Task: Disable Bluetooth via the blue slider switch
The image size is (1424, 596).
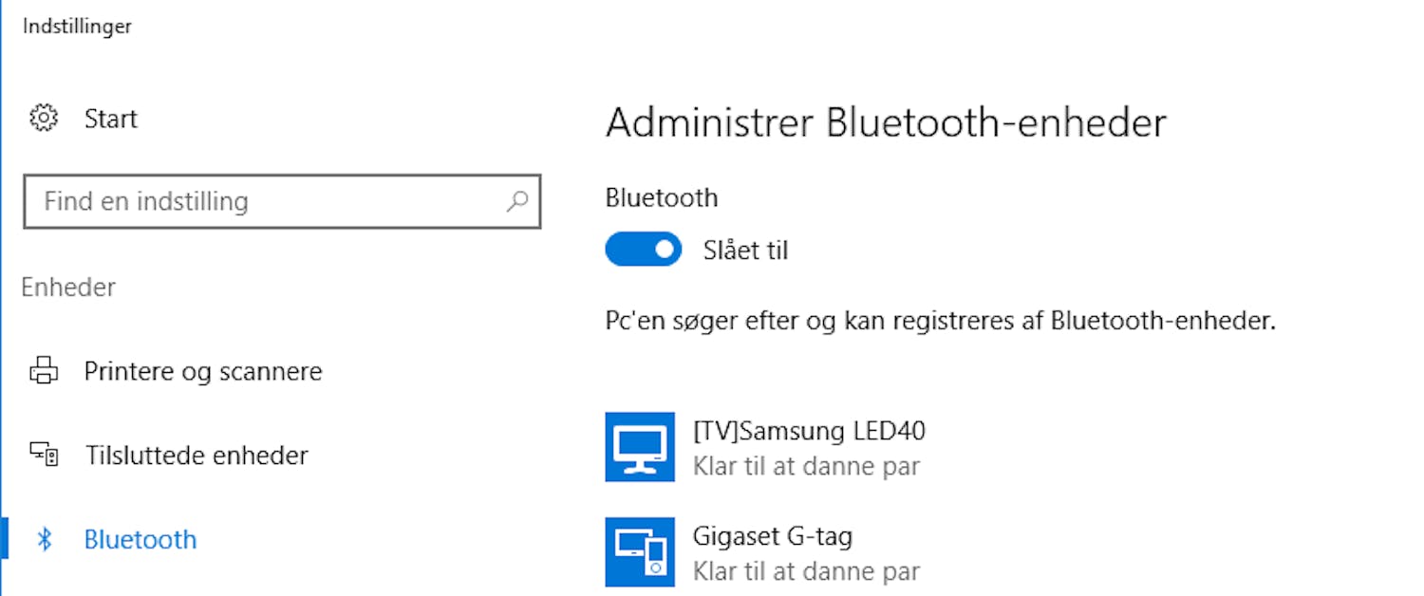Action: click(x=643, y=249)
